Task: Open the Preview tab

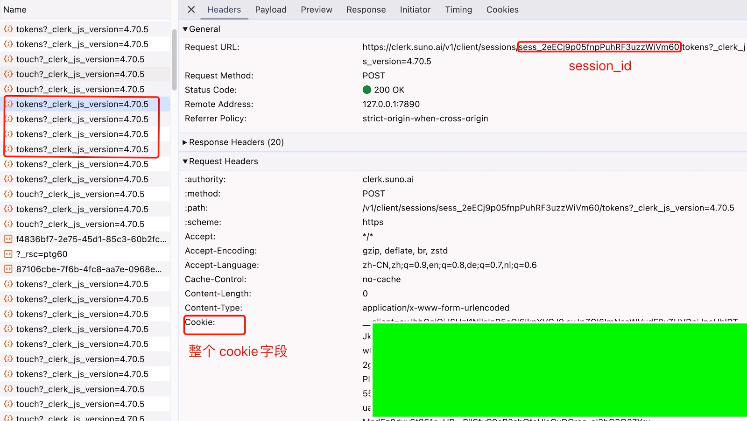Action: (x=317, y=9)
